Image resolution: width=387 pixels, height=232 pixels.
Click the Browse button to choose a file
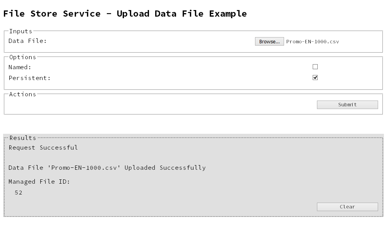click(x=269, y=41)
